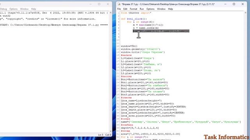Open the File menu in editor window
The image size is (250, 140).
(119, 9)
